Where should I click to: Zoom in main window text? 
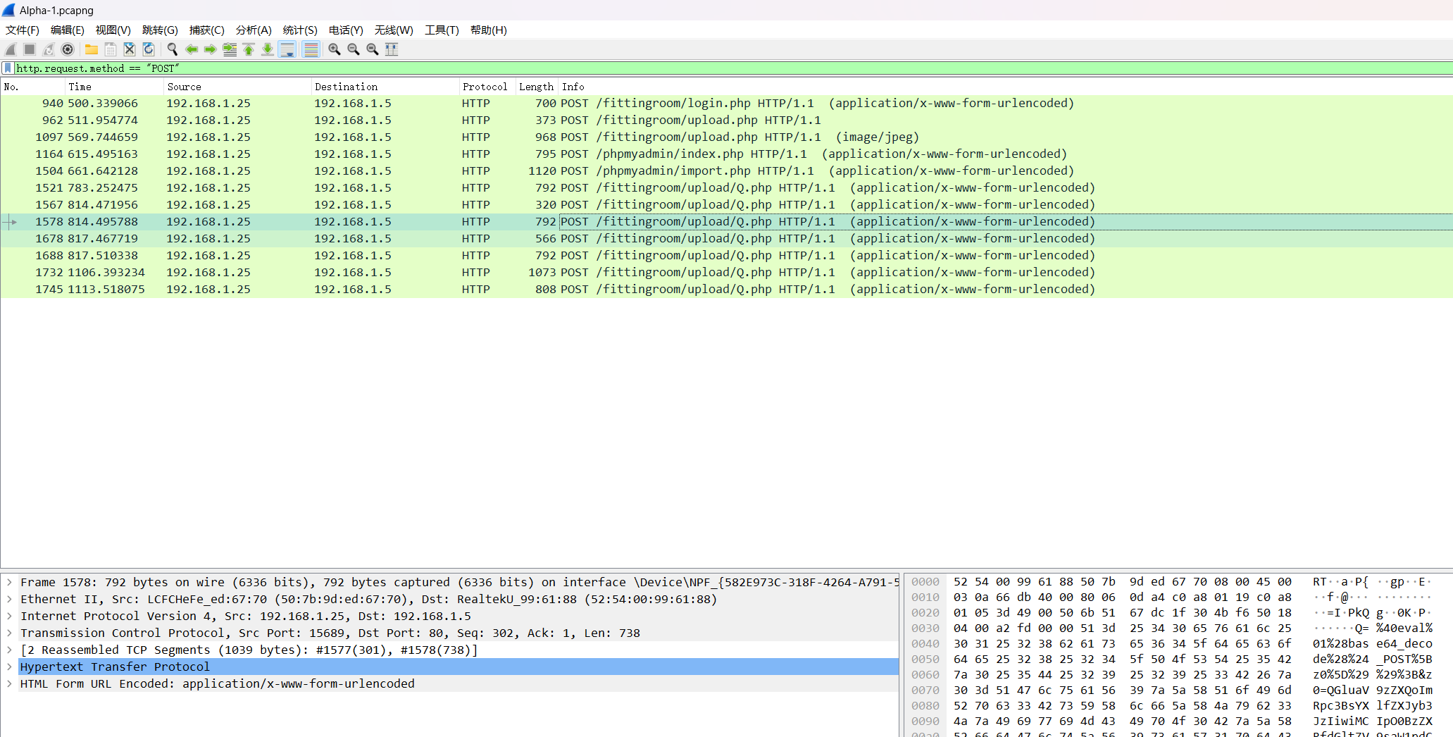coord(335,49)
